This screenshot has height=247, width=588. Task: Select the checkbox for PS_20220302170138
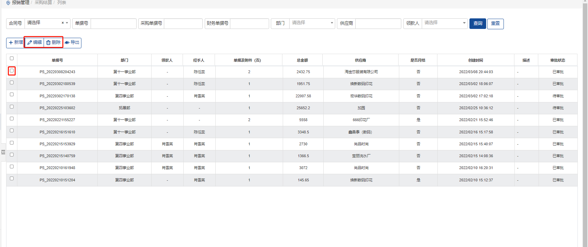(x=12, y=95)
